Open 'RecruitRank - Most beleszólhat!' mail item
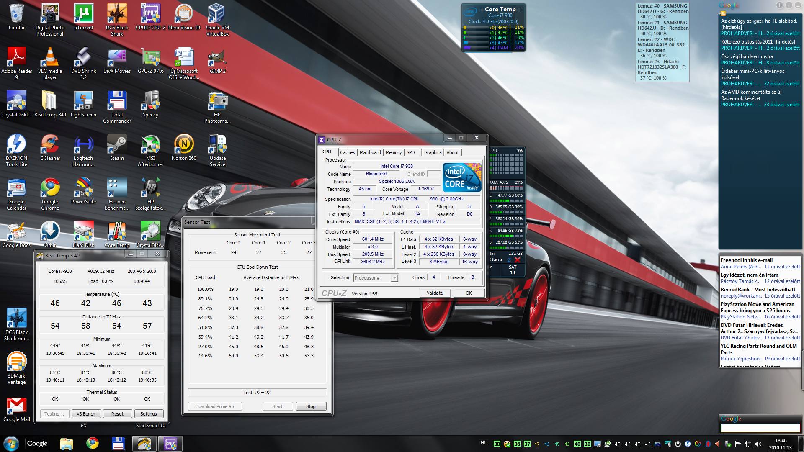The width and height of the screenshot is (804, 452). click(758, 290)
